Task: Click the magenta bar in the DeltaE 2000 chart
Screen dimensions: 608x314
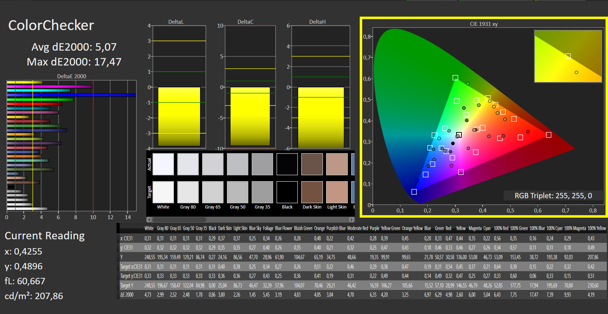Action: tap(50, 87)
